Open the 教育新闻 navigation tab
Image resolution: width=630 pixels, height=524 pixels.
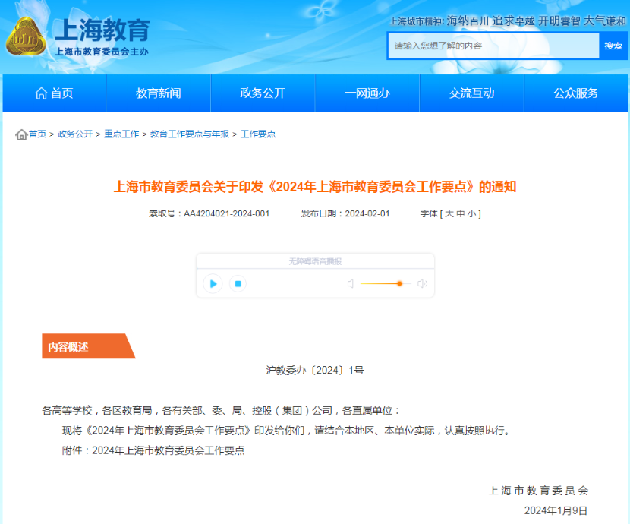(158, 93)
